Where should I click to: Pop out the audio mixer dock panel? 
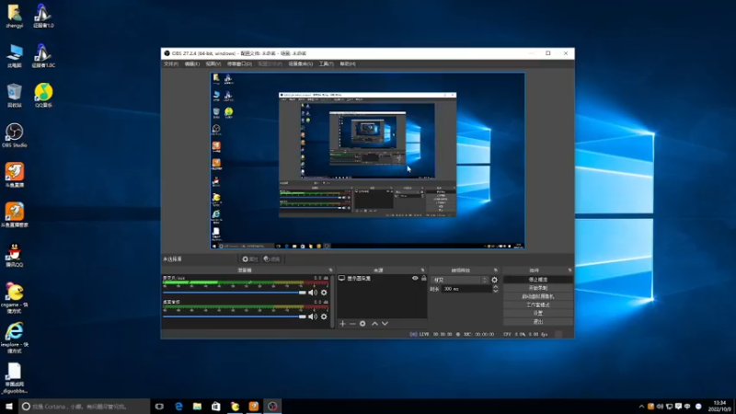tap(330, 270)
